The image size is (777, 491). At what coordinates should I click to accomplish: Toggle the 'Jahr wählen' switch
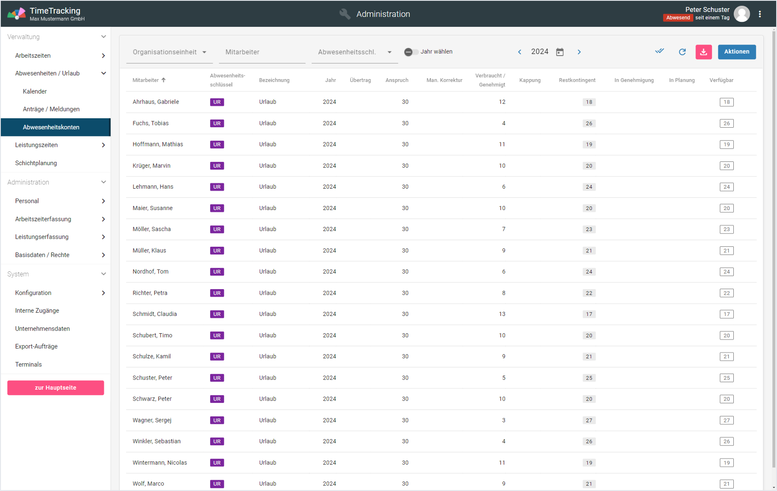click(x=411, y=52)
